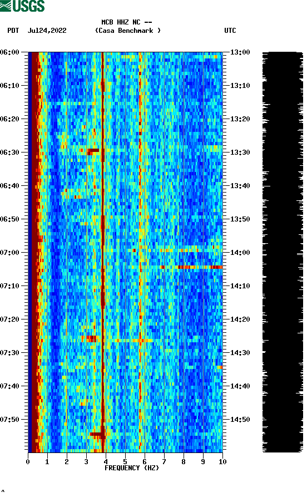Click the USGS logo
This screenshot has width=307, height=497.
22,6
